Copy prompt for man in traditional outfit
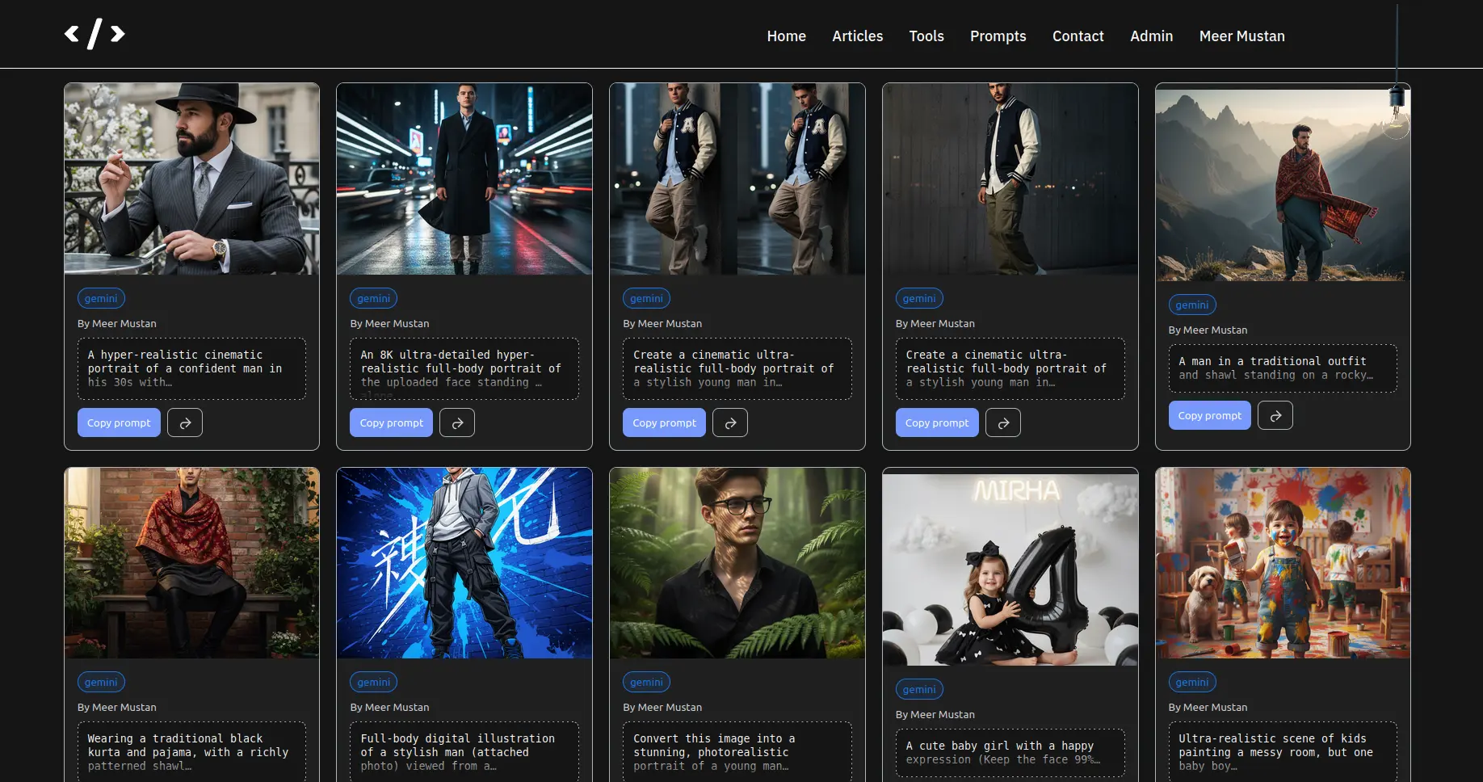This screenshot has height=782, width=1483. point(1209,415)
